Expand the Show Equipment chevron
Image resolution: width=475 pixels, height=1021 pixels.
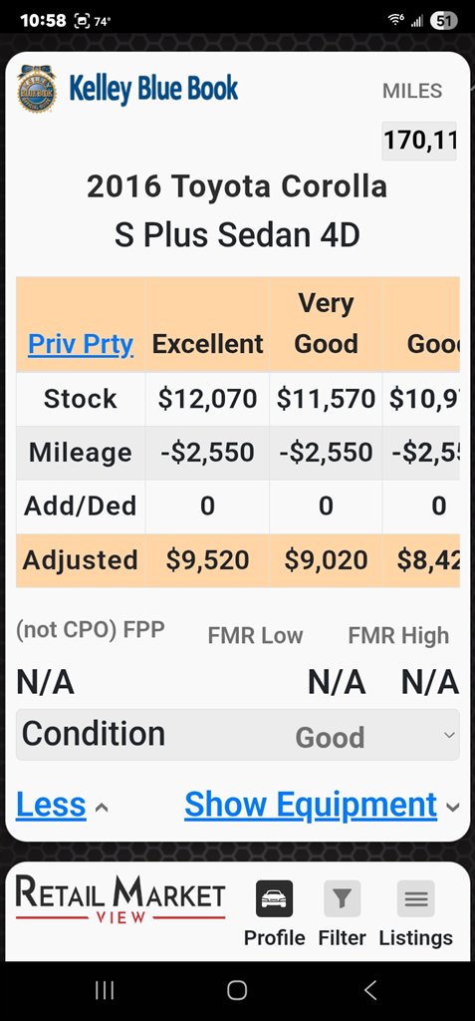452,808
